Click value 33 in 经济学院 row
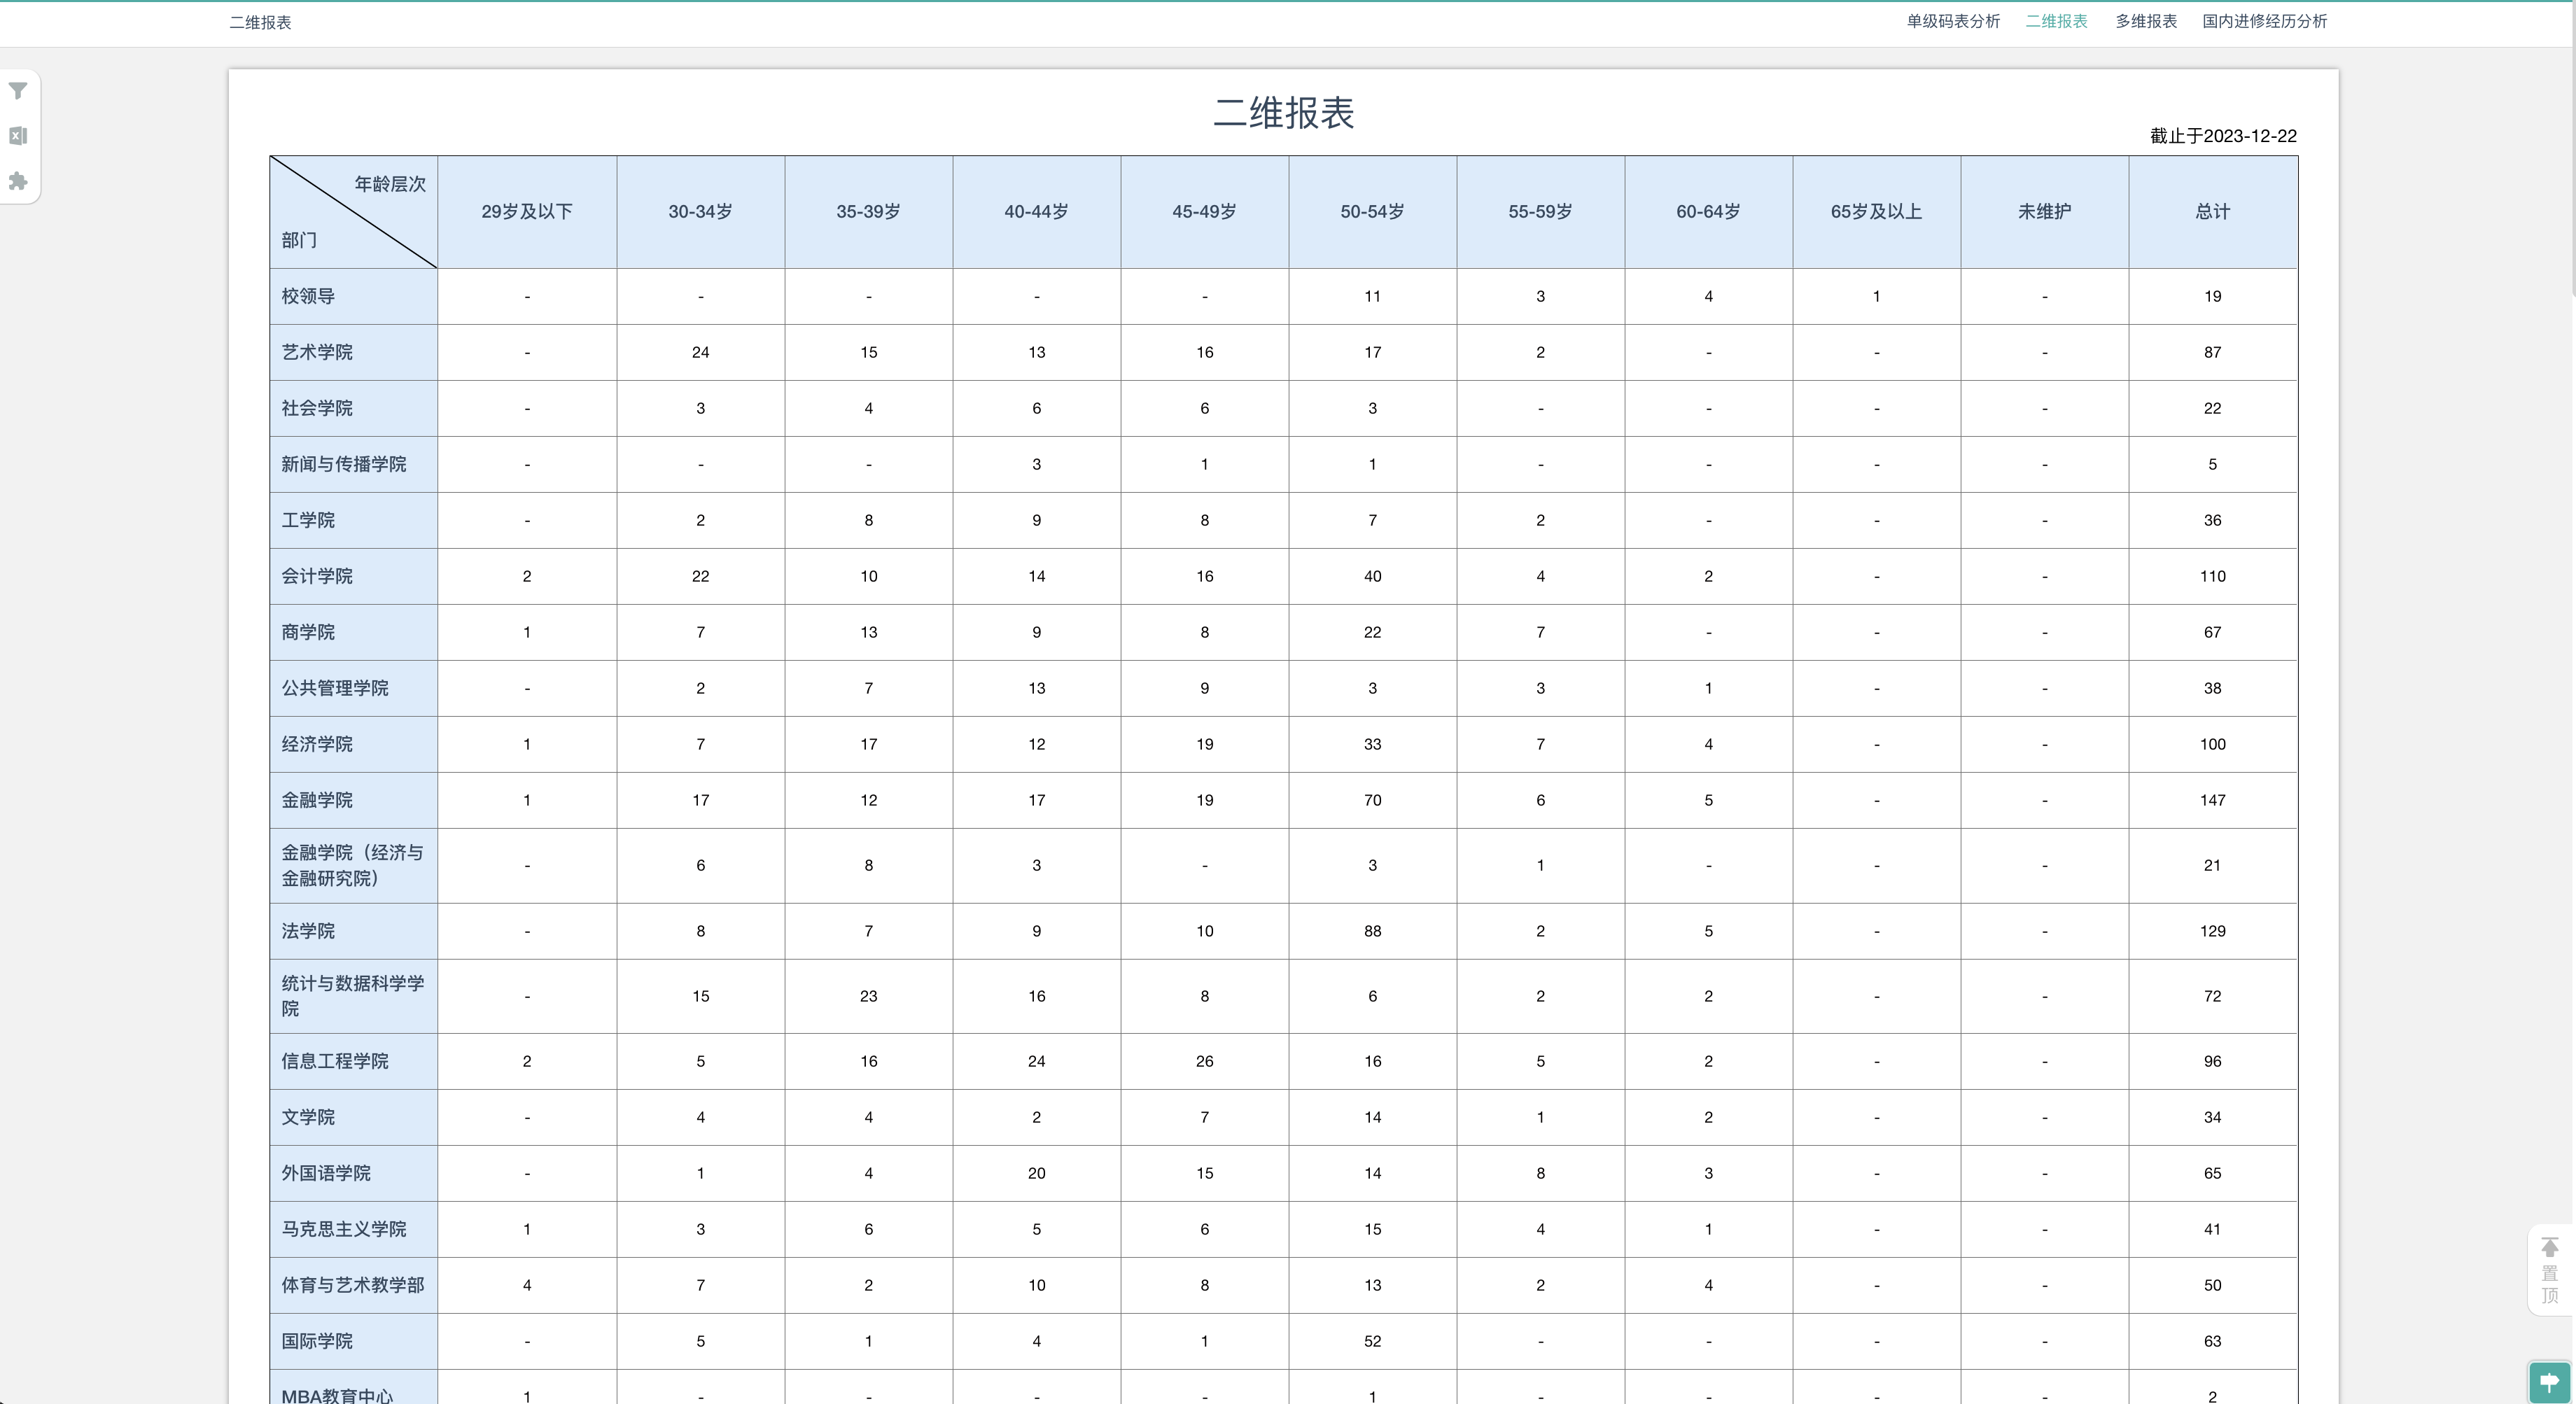 click(1373, 744)
